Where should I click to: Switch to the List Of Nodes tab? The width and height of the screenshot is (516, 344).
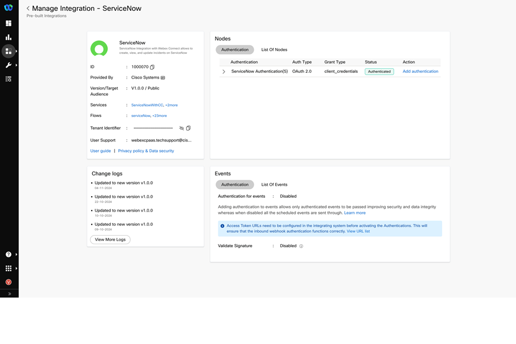coord(274,50)
